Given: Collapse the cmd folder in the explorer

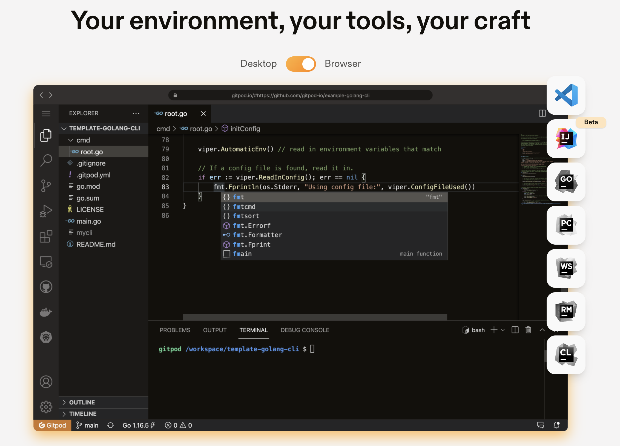Looking at the screenshot, I should tap(71, 140).
